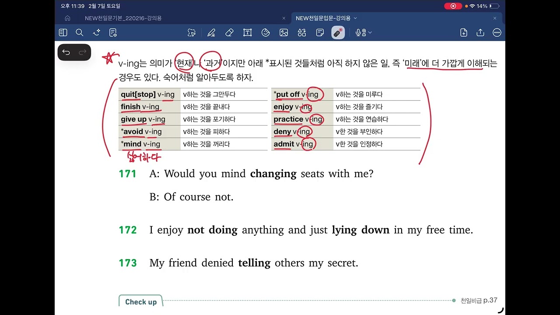Tap the screen recording indicator
Image resolution: width=560 pixels, height=315 pixels.
coord(453,6)
